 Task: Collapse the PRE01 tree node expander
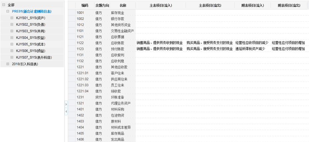point(8,11)
